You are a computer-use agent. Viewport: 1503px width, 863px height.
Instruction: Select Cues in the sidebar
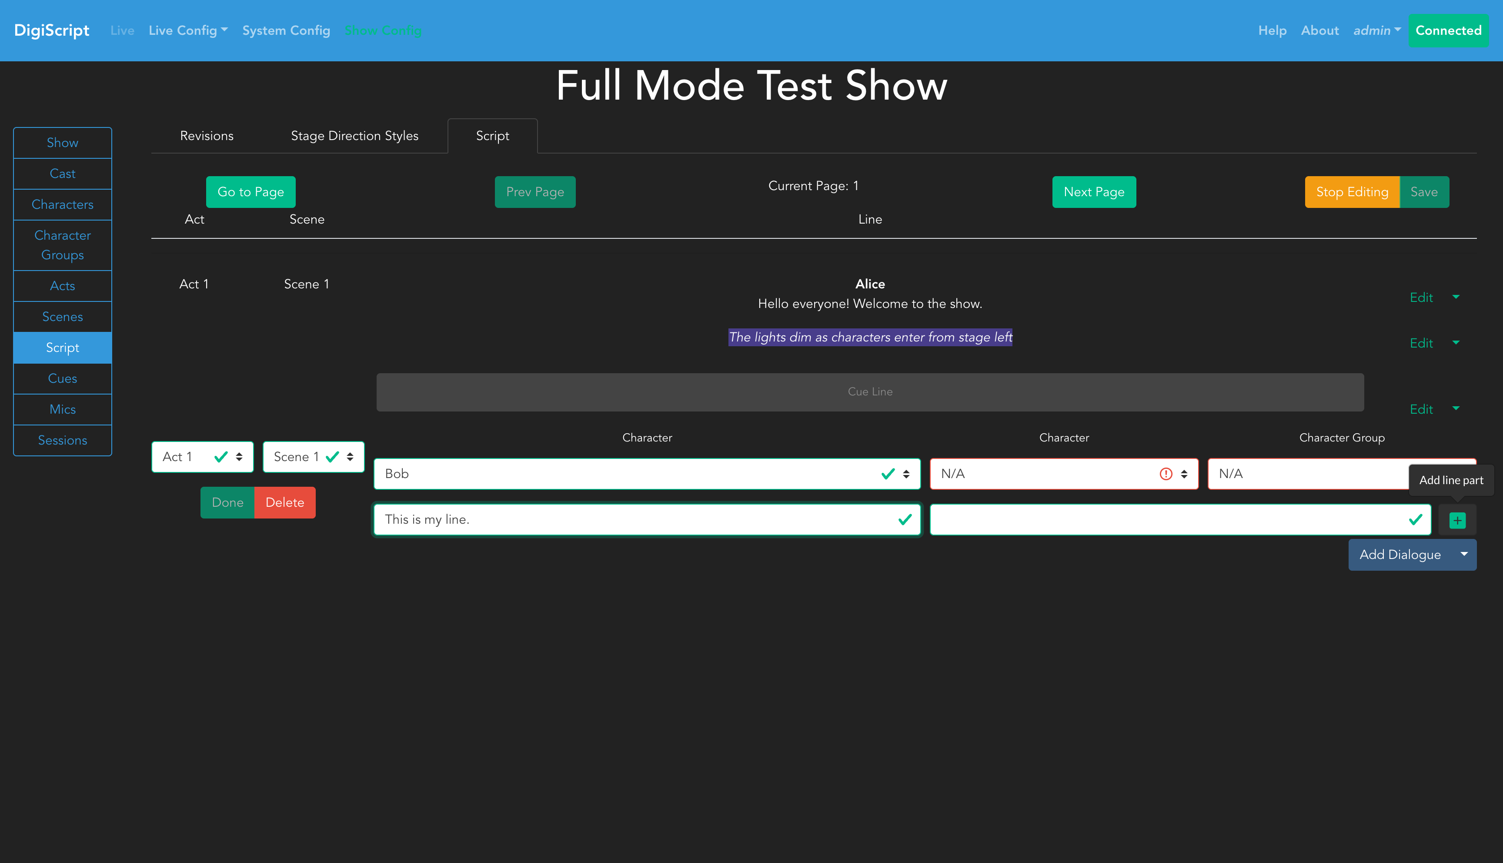[62, 378]
